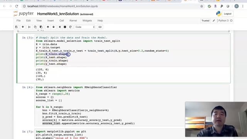Viewport: 247px width, 139px height.
Task: Copy selected cells in the toolbar
Action: 35,27
